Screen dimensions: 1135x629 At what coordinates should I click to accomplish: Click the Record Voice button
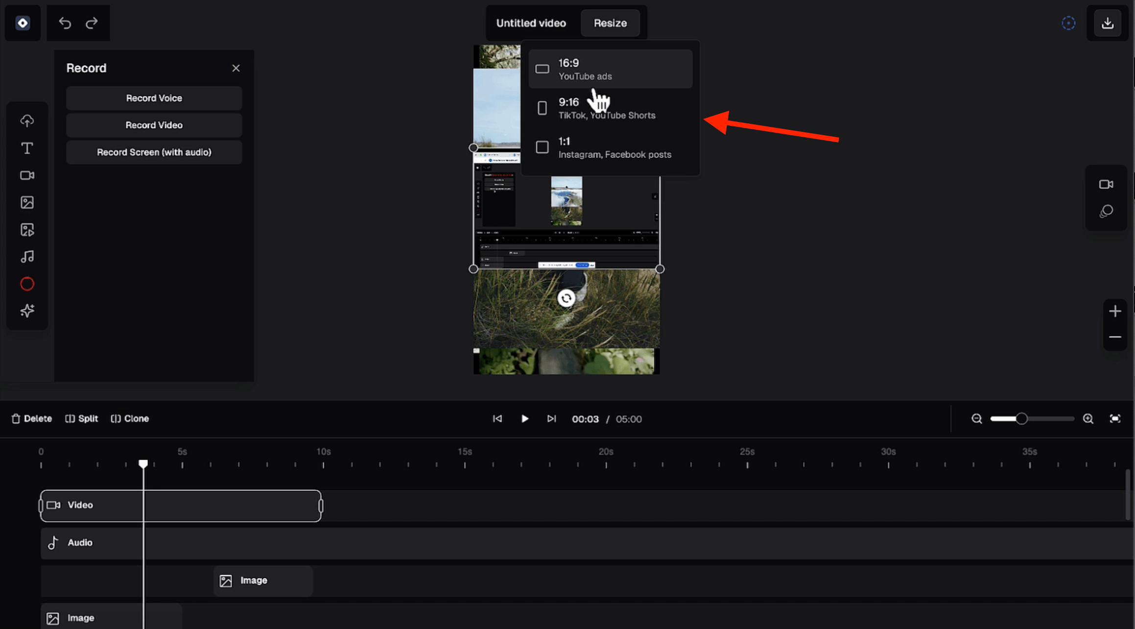[x=154, y=98]
